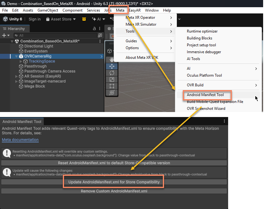265x209 pixels.
Task: Expand the TrackingSpace object
Action: (21, 61)
